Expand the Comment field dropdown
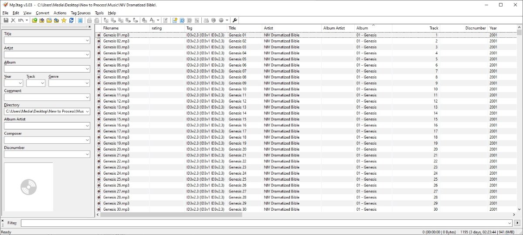 (x=87, y=97)
